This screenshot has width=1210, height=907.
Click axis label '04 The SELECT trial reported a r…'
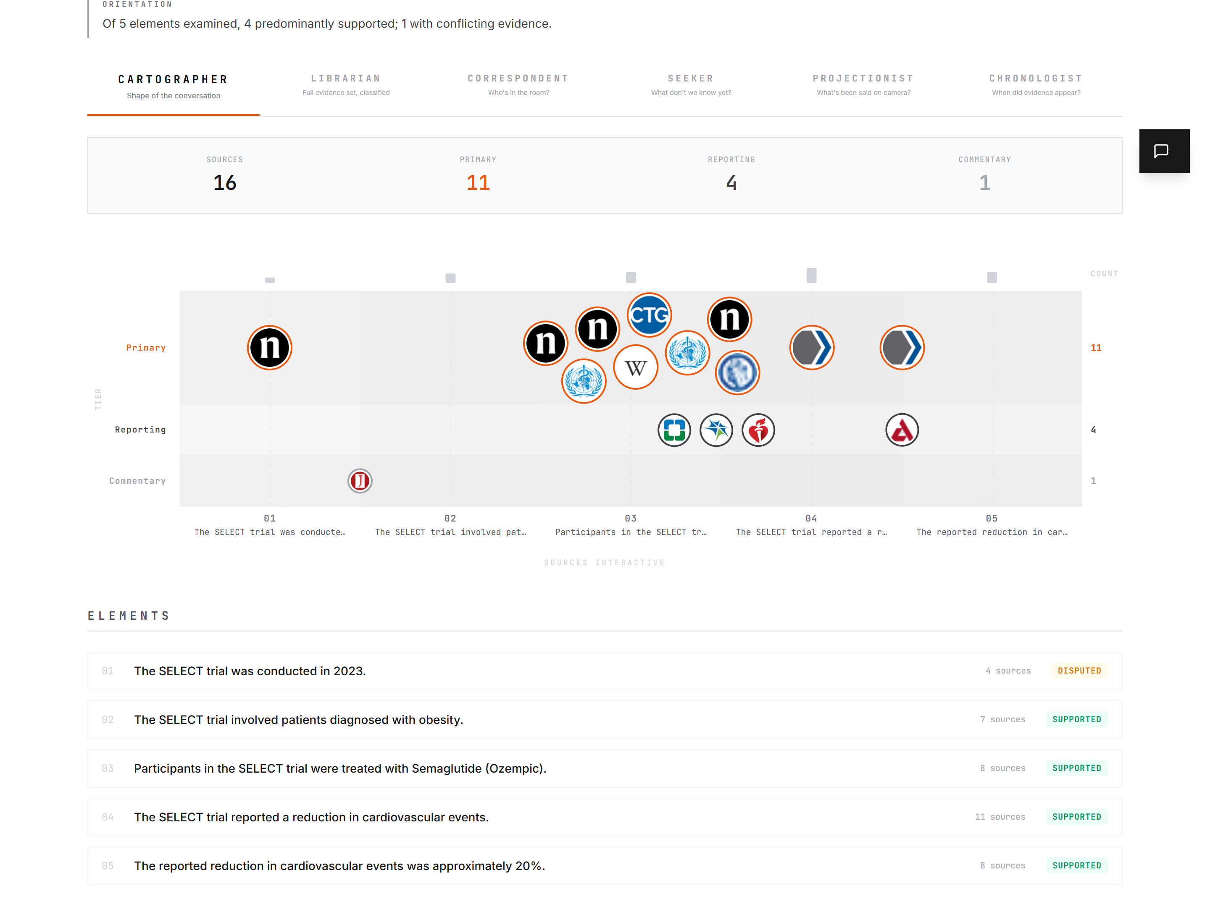click(x=811, y=525)
